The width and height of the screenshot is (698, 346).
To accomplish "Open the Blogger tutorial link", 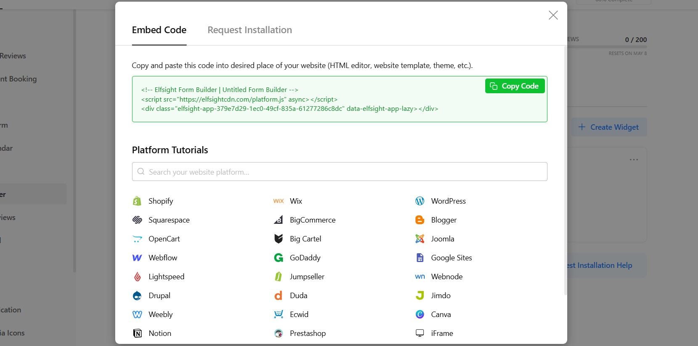I will [x=444, y=220].
